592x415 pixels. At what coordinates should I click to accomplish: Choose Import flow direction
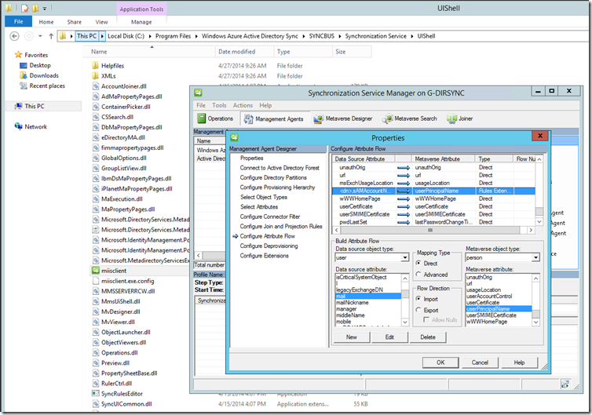[418, 298]
